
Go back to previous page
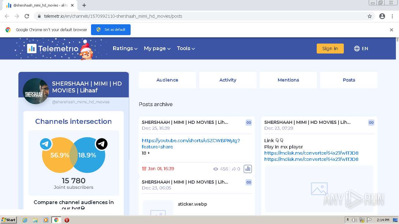coord(7,16)
